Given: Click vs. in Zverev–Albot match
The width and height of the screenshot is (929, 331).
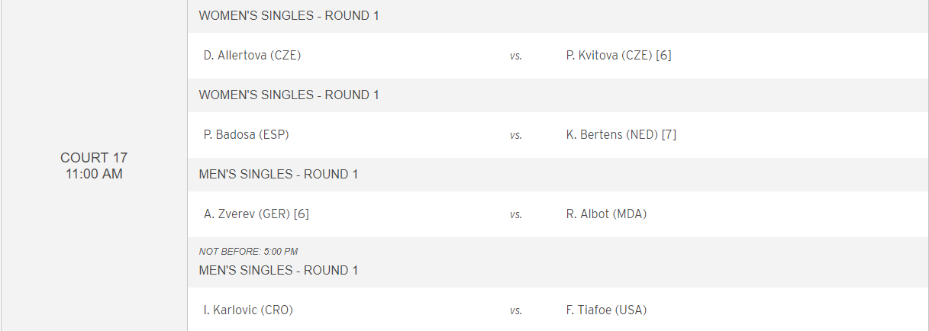Looking at the screenshot, I should (516, 214).
